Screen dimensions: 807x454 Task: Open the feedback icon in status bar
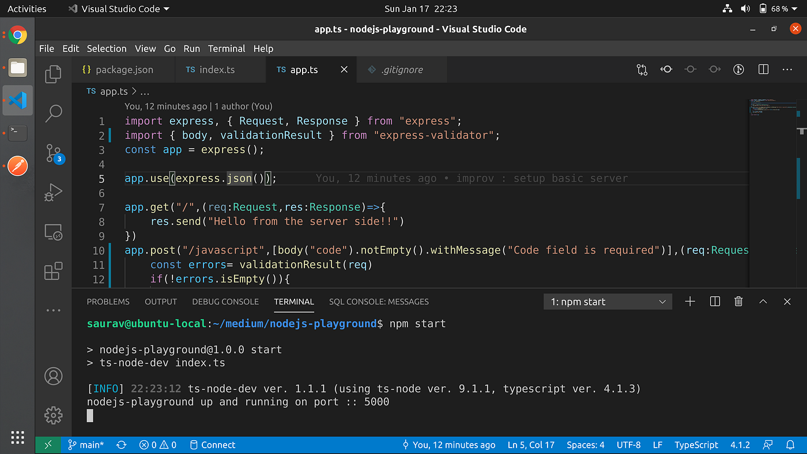pyautogui.click(x=767, y=445)
